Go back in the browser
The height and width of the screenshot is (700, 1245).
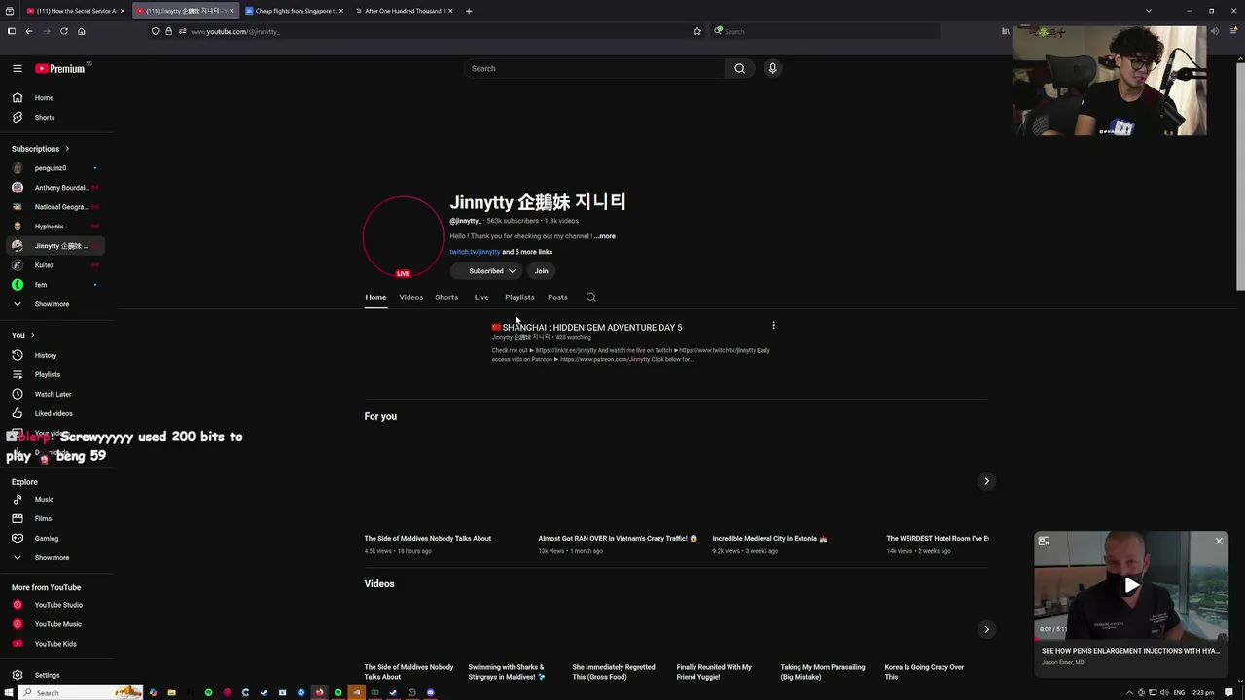pyautogui.click(x=29, y=31)
